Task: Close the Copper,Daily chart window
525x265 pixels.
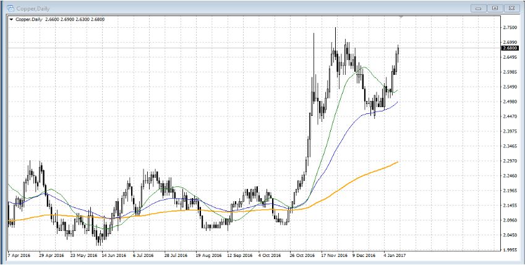Action: click(511, 8)
